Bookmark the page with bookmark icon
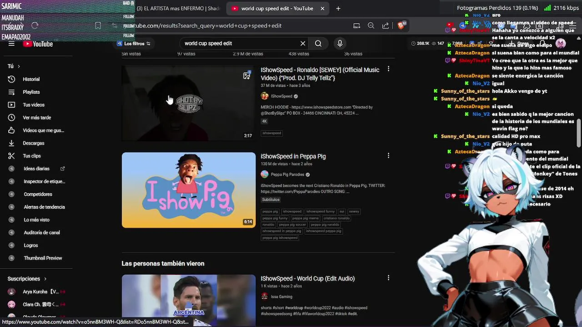Viewport: 582px width, 327px height. pos(98,26)
